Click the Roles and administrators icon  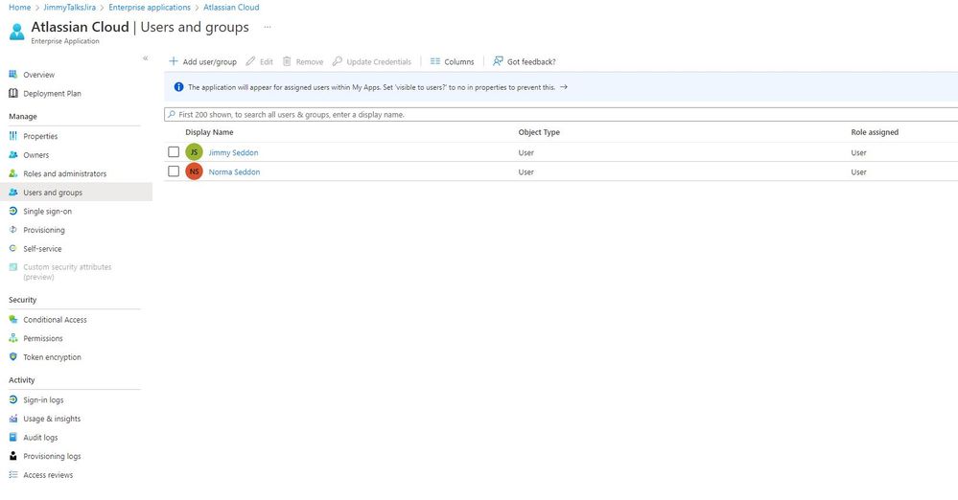12,173
